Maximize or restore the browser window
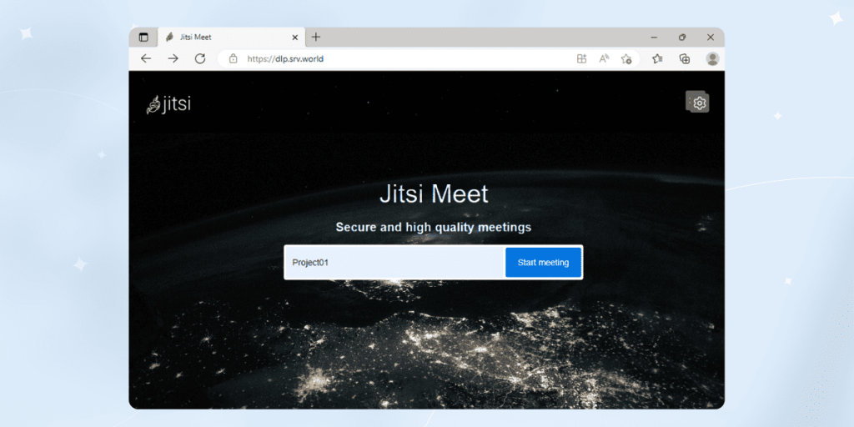 [682, 38]
